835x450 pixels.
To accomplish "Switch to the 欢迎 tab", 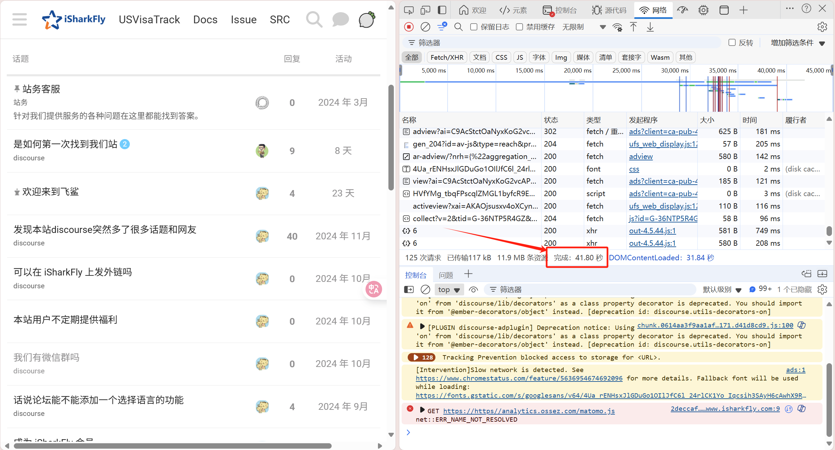I will click(x=473, y=10).
